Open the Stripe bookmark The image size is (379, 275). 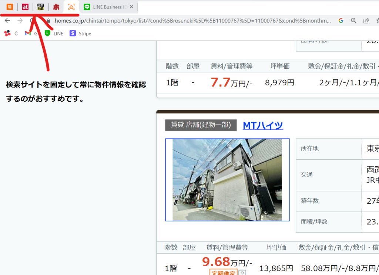[x=80, y=34]
